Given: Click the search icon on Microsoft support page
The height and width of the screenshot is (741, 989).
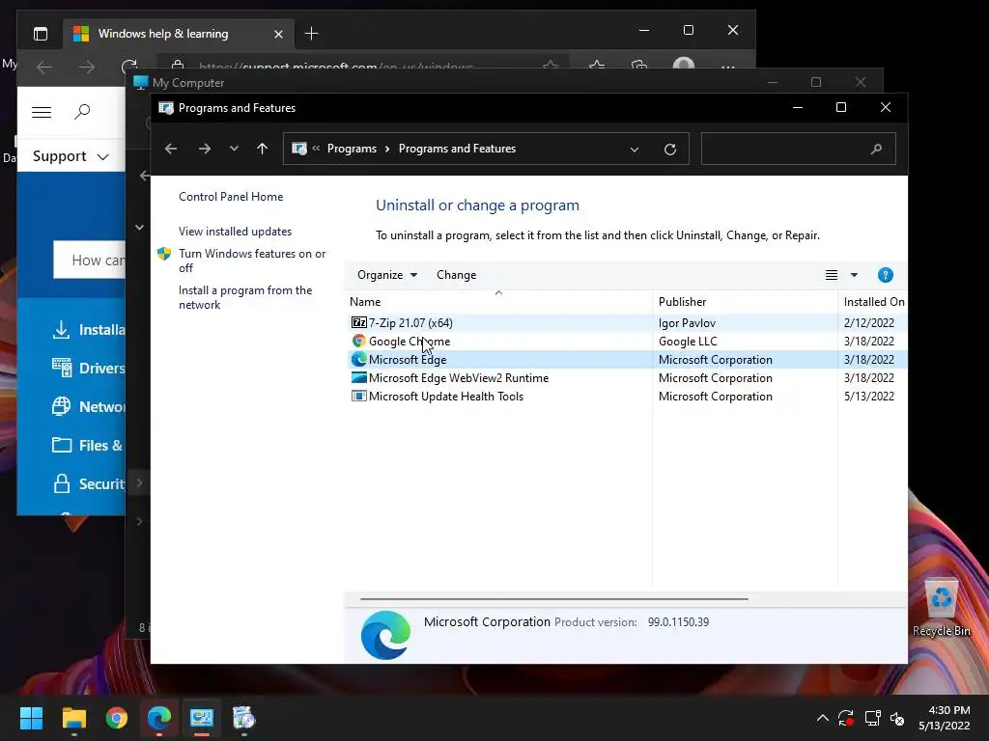Looking at the screenshot, I should click(82, 112).
